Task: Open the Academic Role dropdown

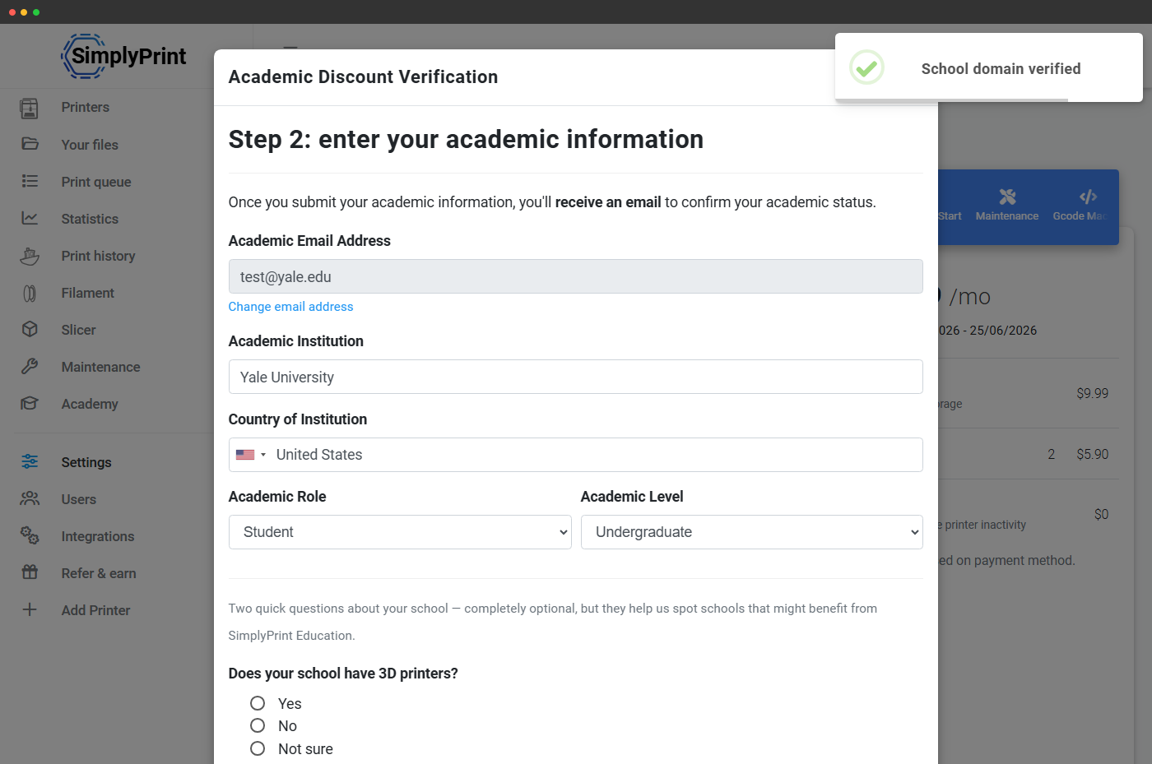Action: coord(400,532)
